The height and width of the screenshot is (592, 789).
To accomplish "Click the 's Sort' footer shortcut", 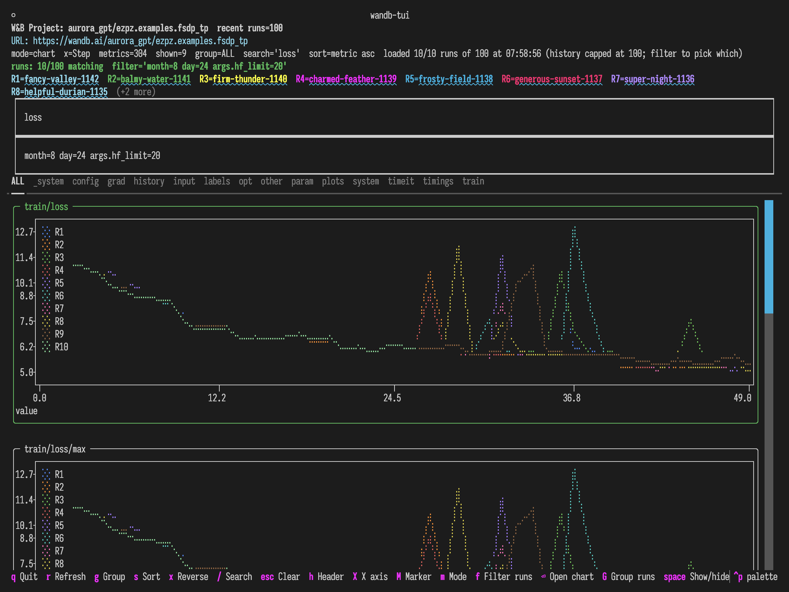I will [147, 577].
